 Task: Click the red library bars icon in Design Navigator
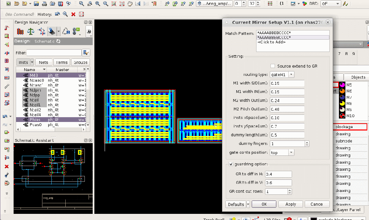(20, 31)
